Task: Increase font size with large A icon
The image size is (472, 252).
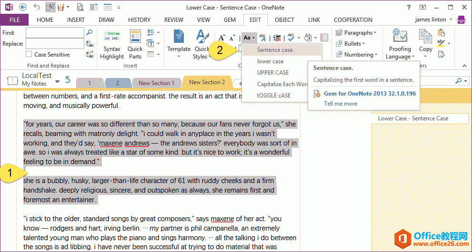Action: (x=221, y=38)
